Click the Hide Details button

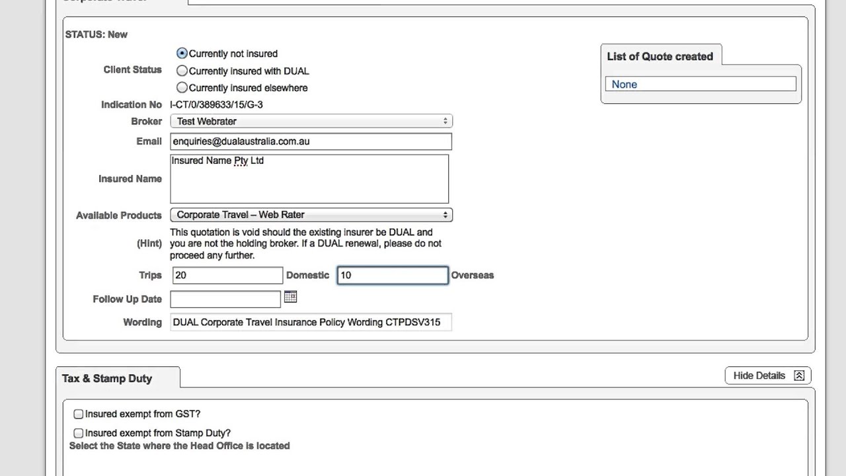(x=768, y=376)
